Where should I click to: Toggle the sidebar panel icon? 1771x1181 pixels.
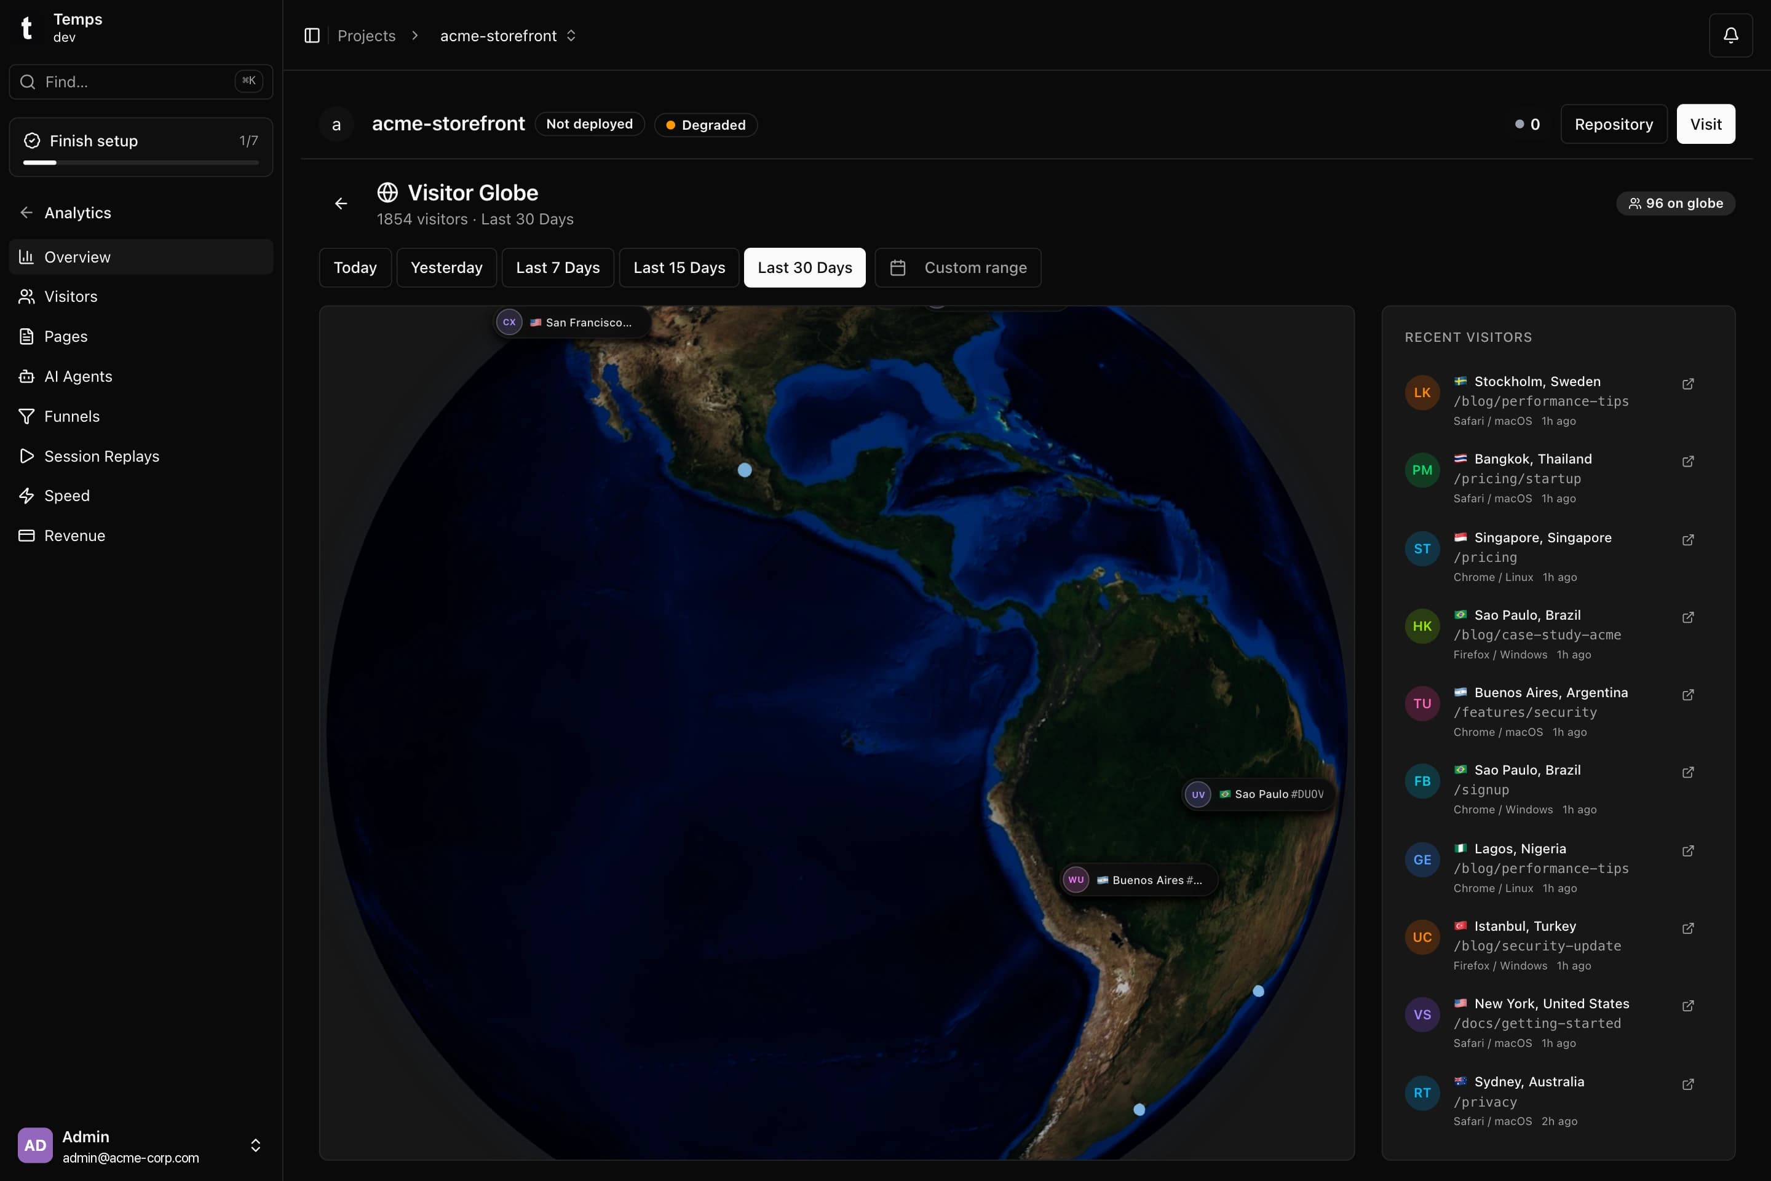click(312, 36)
